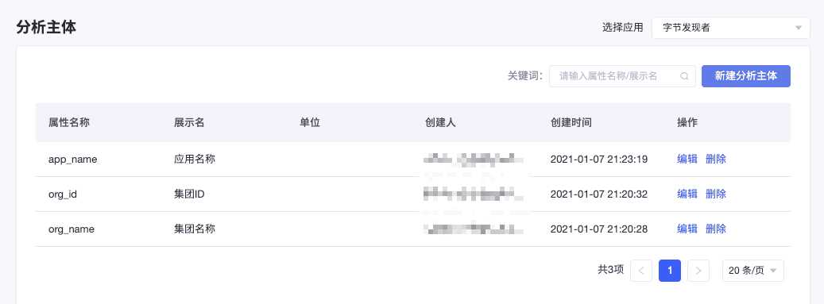Focus the 请输入属性名称/展示名 search field

622,76
